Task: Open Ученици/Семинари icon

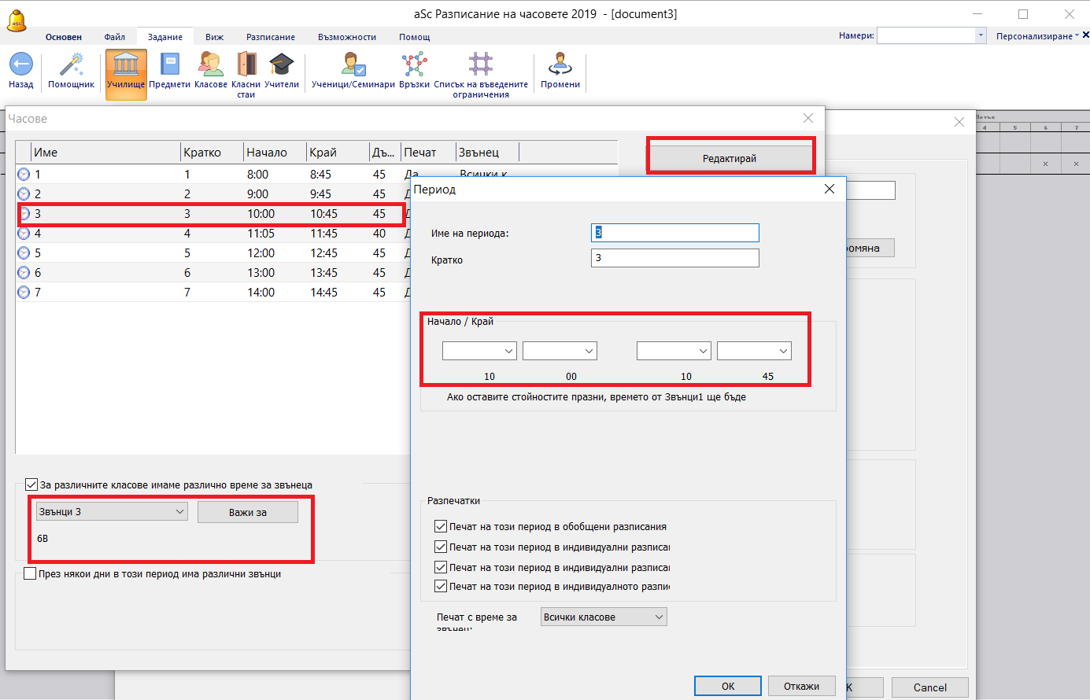Action: click(353, 65)
